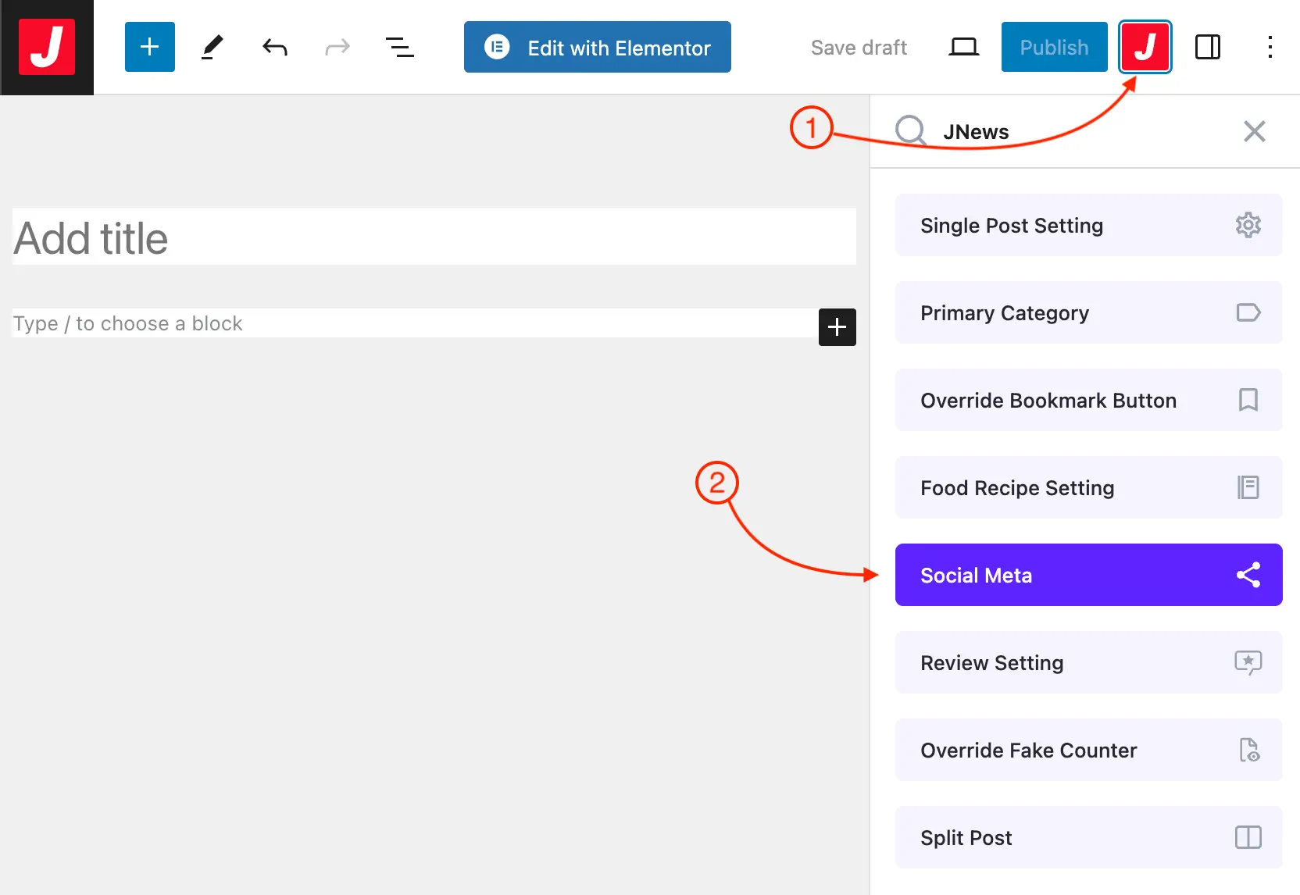Viewport: 1300px width, 895px height.
Task: Click the JNews logo in top-left corner
Action: (47, 47)
